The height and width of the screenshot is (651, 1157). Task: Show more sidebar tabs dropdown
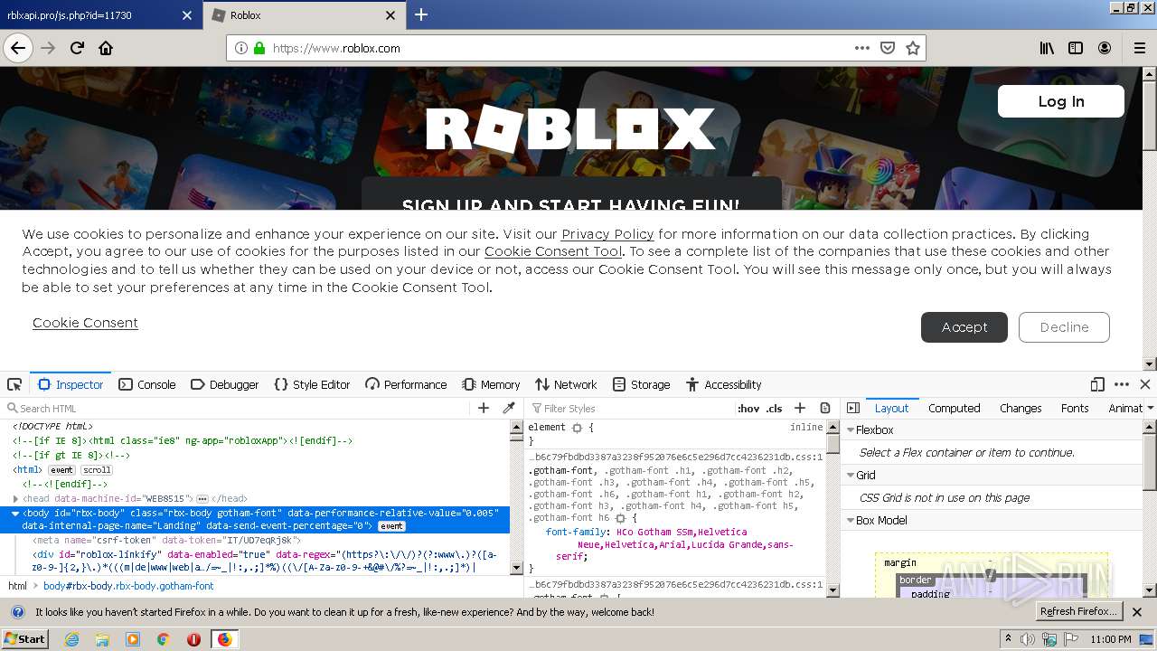click(x=1150, y=408)
